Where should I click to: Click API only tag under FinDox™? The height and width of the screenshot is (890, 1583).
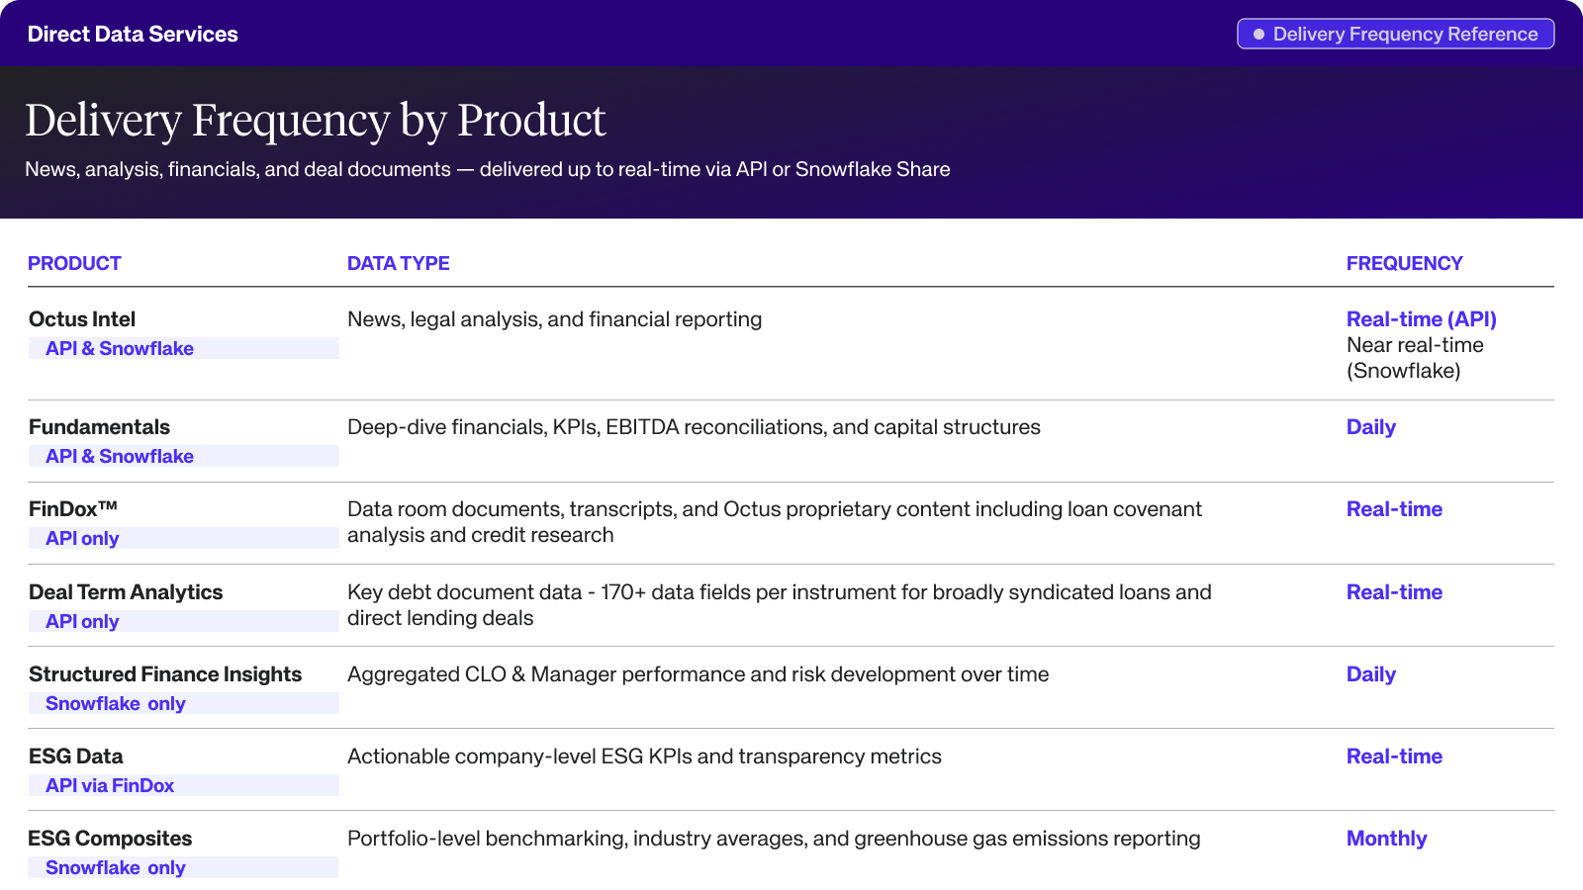82,538
